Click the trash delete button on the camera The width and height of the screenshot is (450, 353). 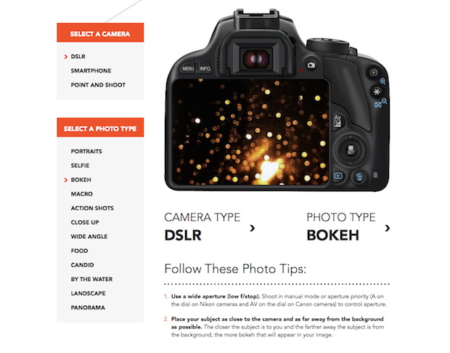359,177
